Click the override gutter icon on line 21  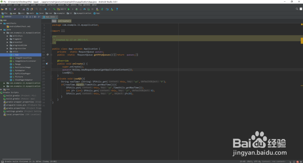[x=47, y=64]
